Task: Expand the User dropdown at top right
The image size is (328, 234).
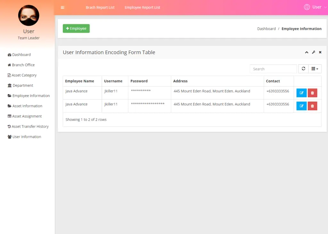Action: pyautogui.click(x=316, y=7)
